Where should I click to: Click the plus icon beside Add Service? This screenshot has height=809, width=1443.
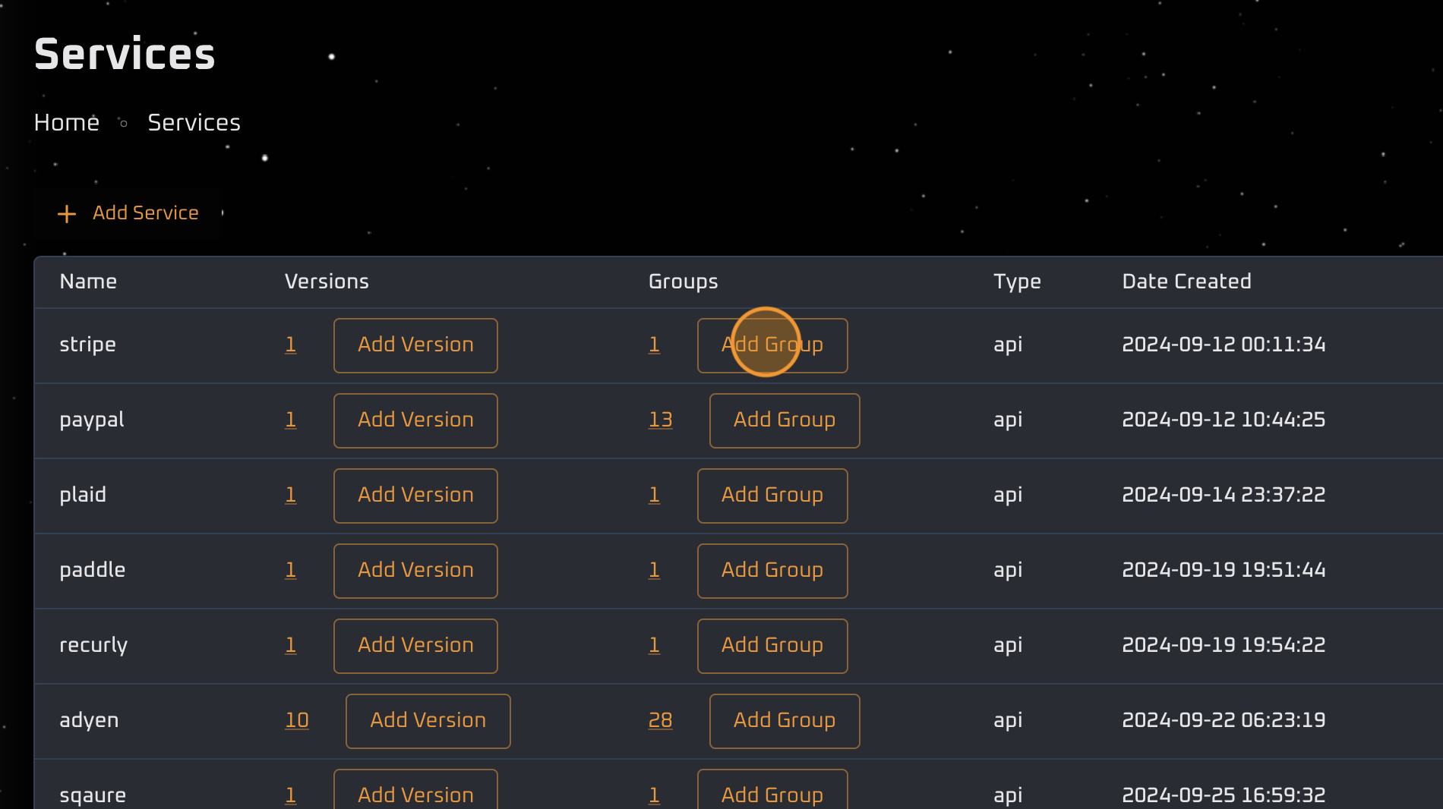click(x=67, y=214)
